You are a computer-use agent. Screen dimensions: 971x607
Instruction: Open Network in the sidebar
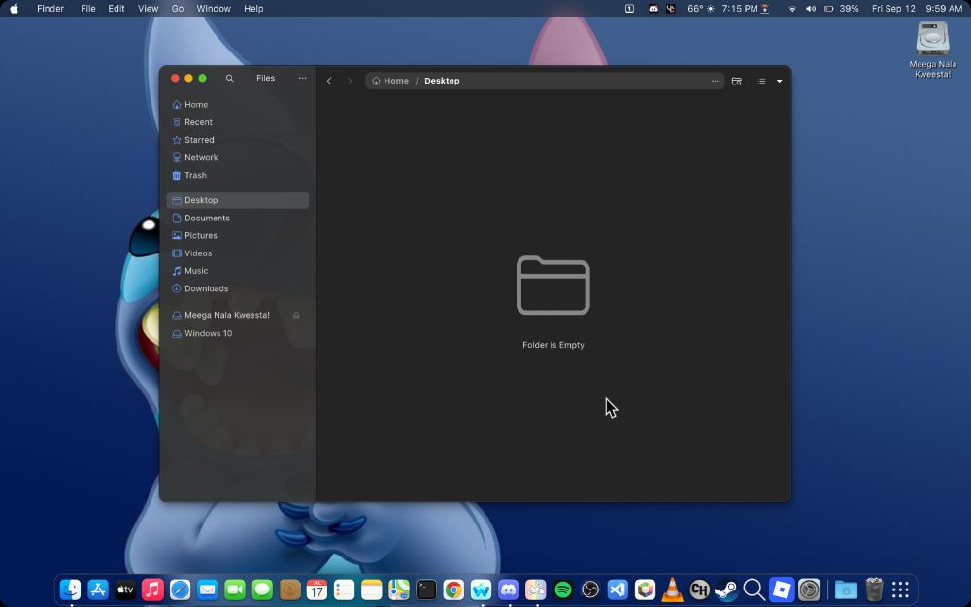pyautogui.click(x=238, y=157)
